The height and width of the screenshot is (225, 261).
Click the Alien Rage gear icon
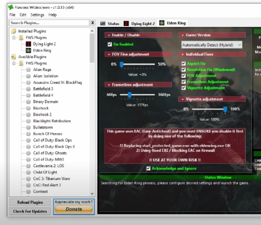pyautogui.click(x=29, y=70)
